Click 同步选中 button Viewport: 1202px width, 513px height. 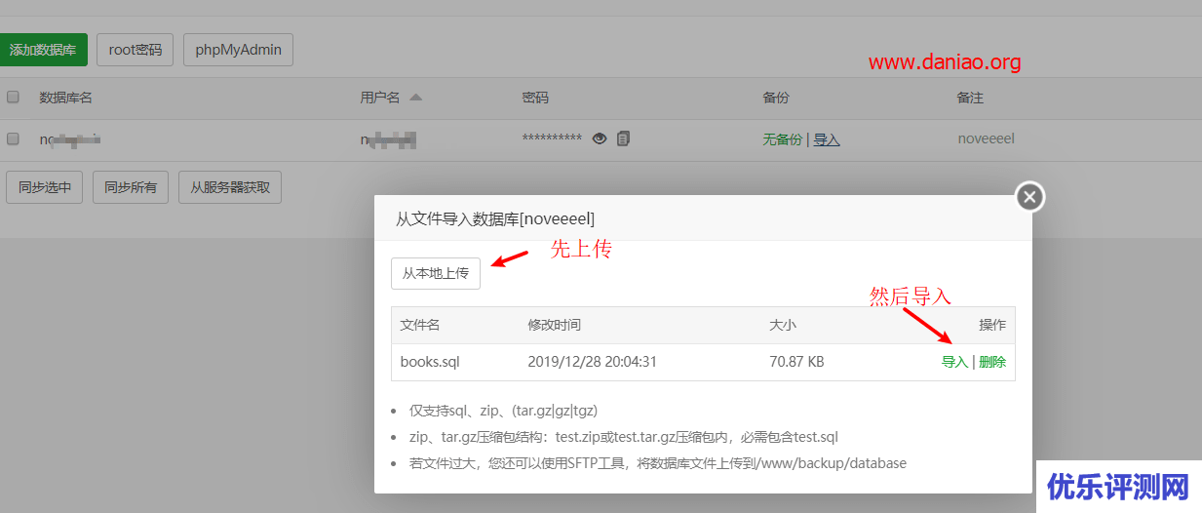pyautogui.click(x=45, y=187)
